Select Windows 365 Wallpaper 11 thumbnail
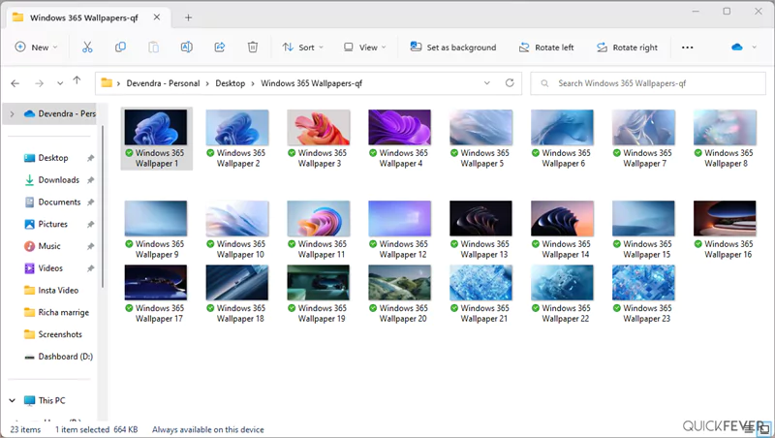This screenshot has height=438, width=775. tap(319, 218)
